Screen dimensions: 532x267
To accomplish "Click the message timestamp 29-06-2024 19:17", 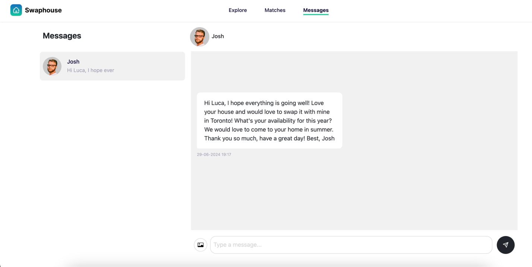I will coord(214,154).
